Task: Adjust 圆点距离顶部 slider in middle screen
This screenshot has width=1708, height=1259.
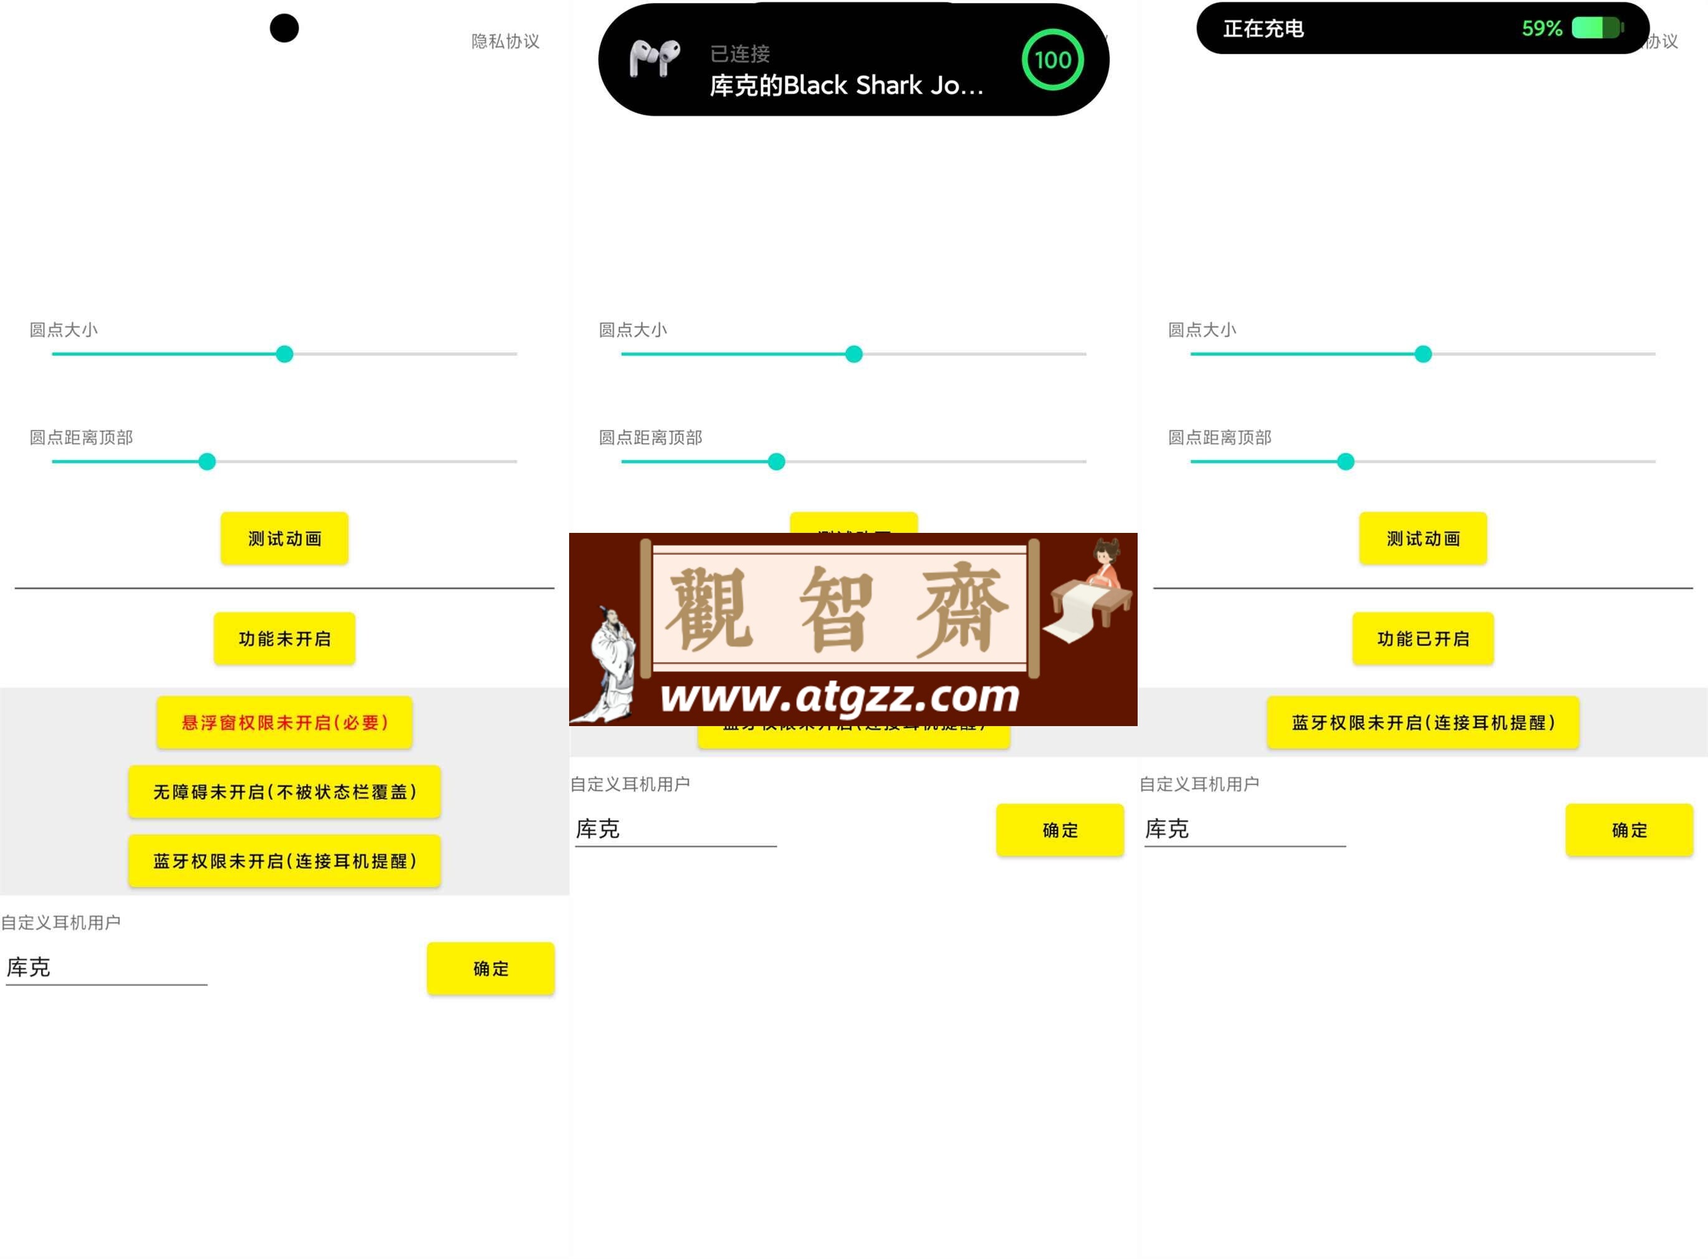Action: (853, 462)
